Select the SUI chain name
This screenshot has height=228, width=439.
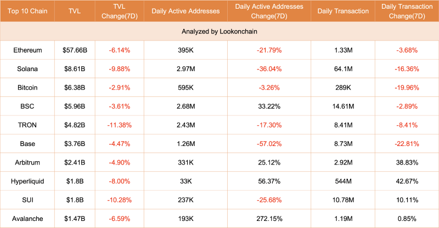point(27,200)
